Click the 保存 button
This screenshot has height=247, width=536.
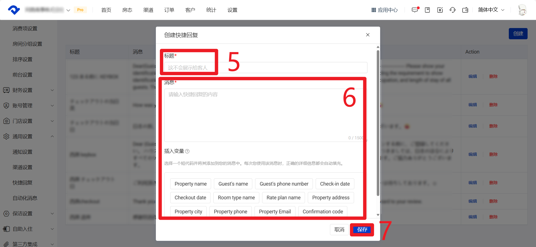(x=362, y=230)
